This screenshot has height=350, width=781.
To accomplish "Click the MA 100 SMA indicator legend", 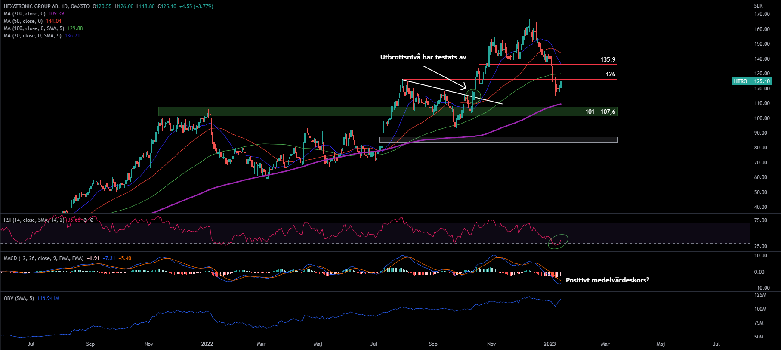I will [34, 28].
